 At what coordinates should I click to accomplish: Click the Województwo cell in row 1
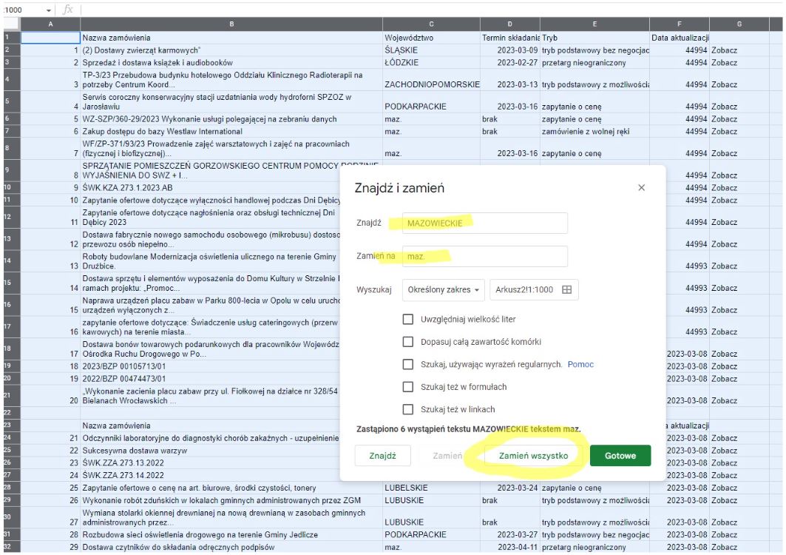click(430, 37)
